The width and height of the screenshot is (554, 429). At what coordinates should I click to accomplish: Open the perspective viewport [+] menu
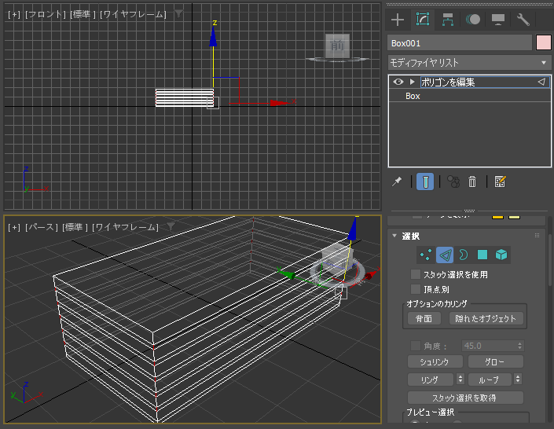tap(14, 227)
